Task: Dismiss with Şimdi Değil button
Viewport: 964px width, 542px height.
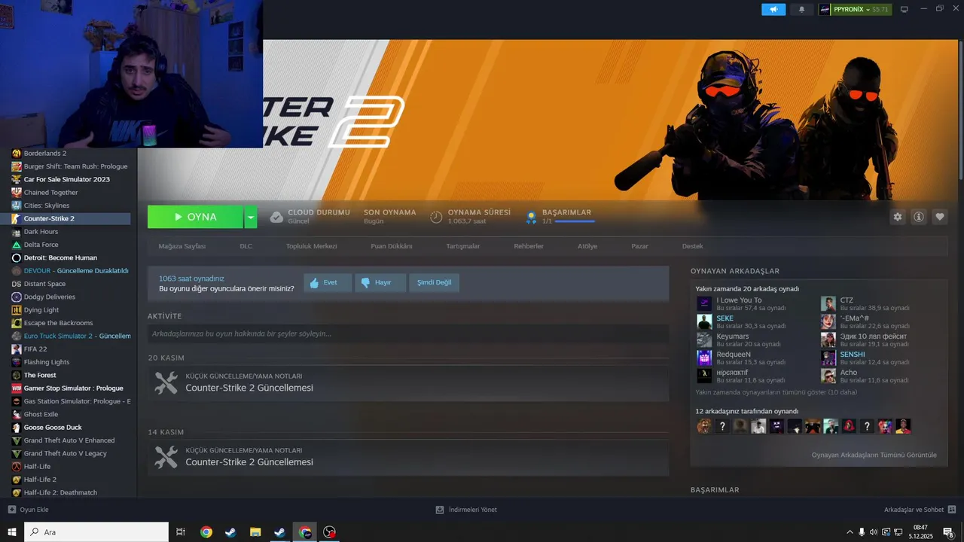Action: (435, 282)
